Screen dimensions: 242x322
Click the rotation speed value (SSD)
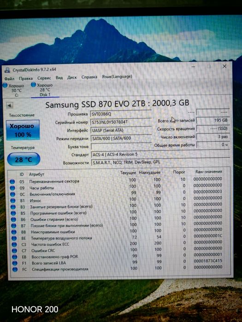click(x=213, y=128)
